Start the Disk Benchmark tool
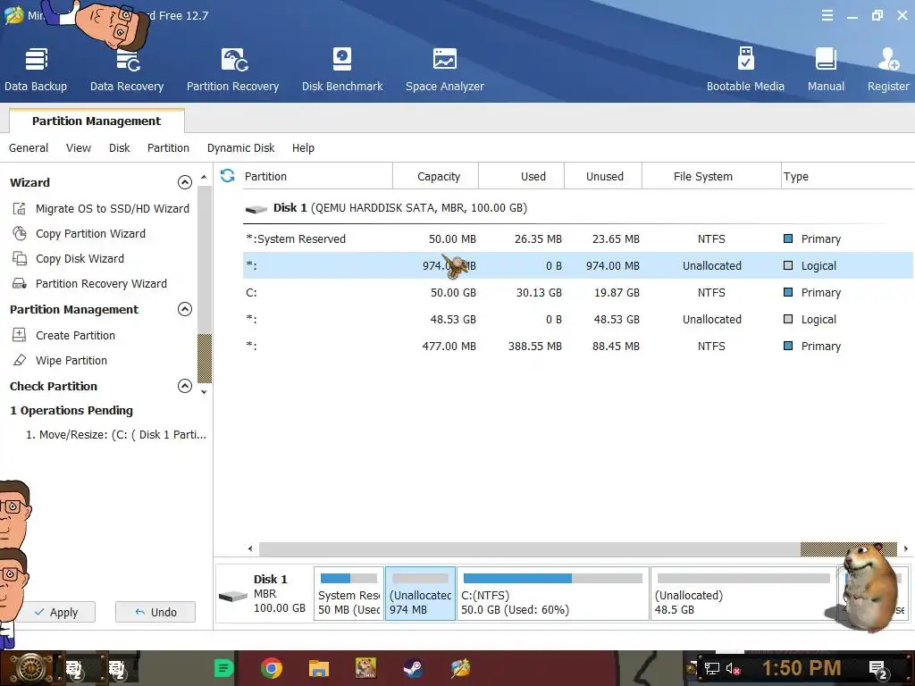 click(342, 70)
